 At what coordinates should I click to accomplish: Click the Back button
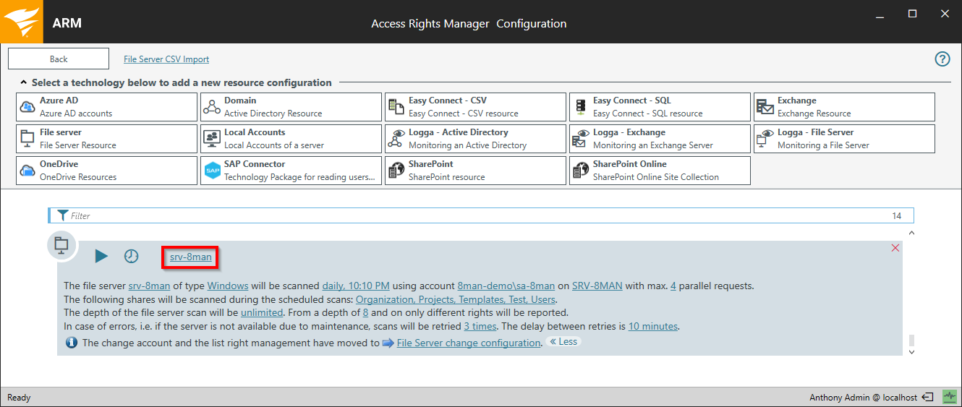pos(59,59)
